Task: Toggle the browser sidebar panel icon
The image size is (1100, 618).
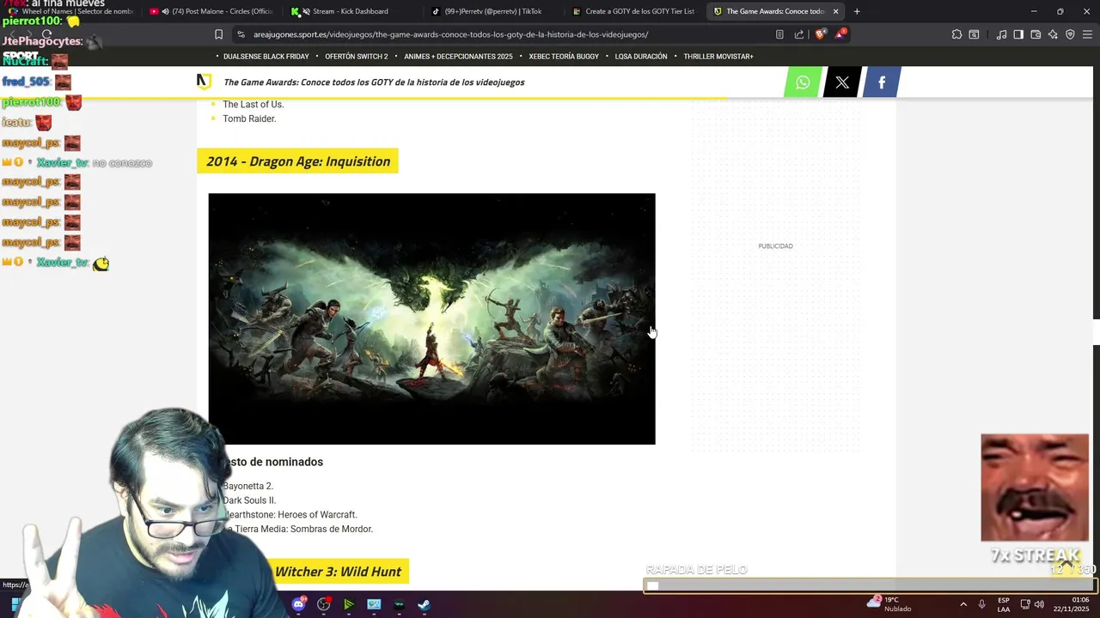Action: click(x=1018, y=34)
